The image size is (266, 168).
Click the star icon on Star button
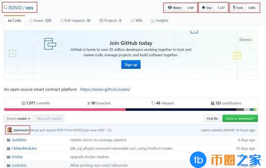204,7
